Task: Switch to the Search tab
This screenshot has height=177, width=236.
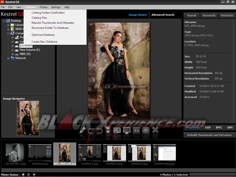Action: click(x=192, y=15)
